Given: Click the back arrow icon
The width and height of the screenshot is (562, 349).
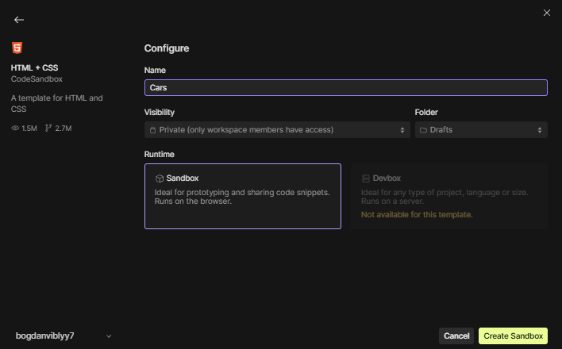Looking at the screenshot, I should (x=19, y=20).
